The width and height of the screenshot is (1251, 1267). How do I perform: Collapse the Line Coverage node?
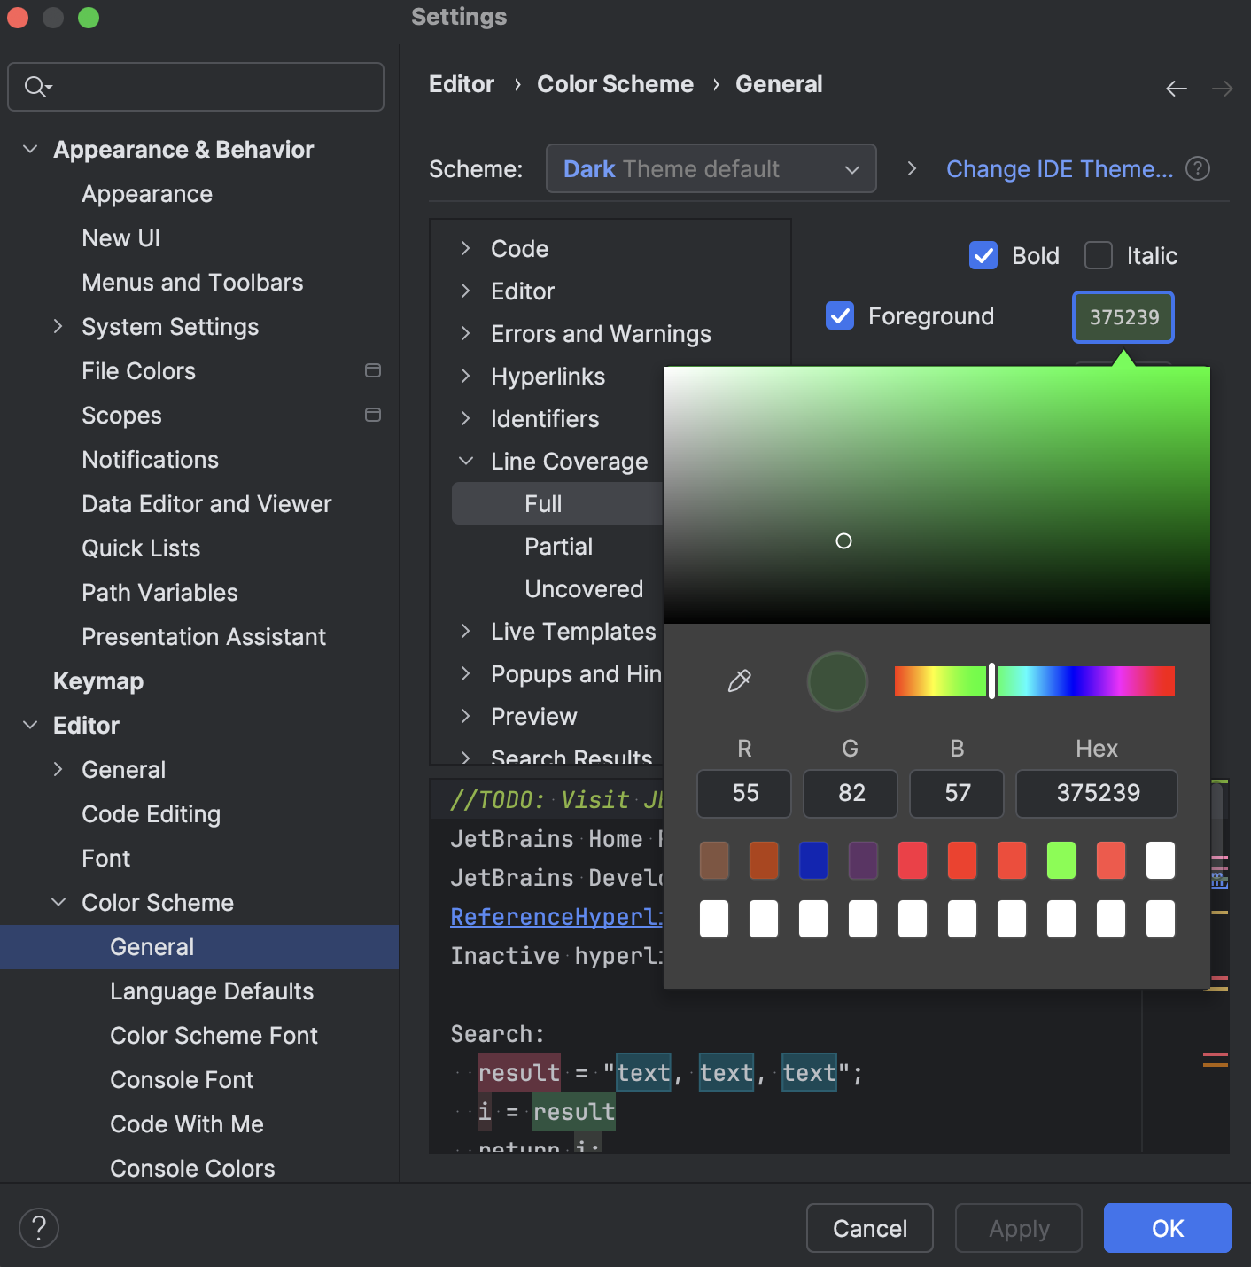466,461
